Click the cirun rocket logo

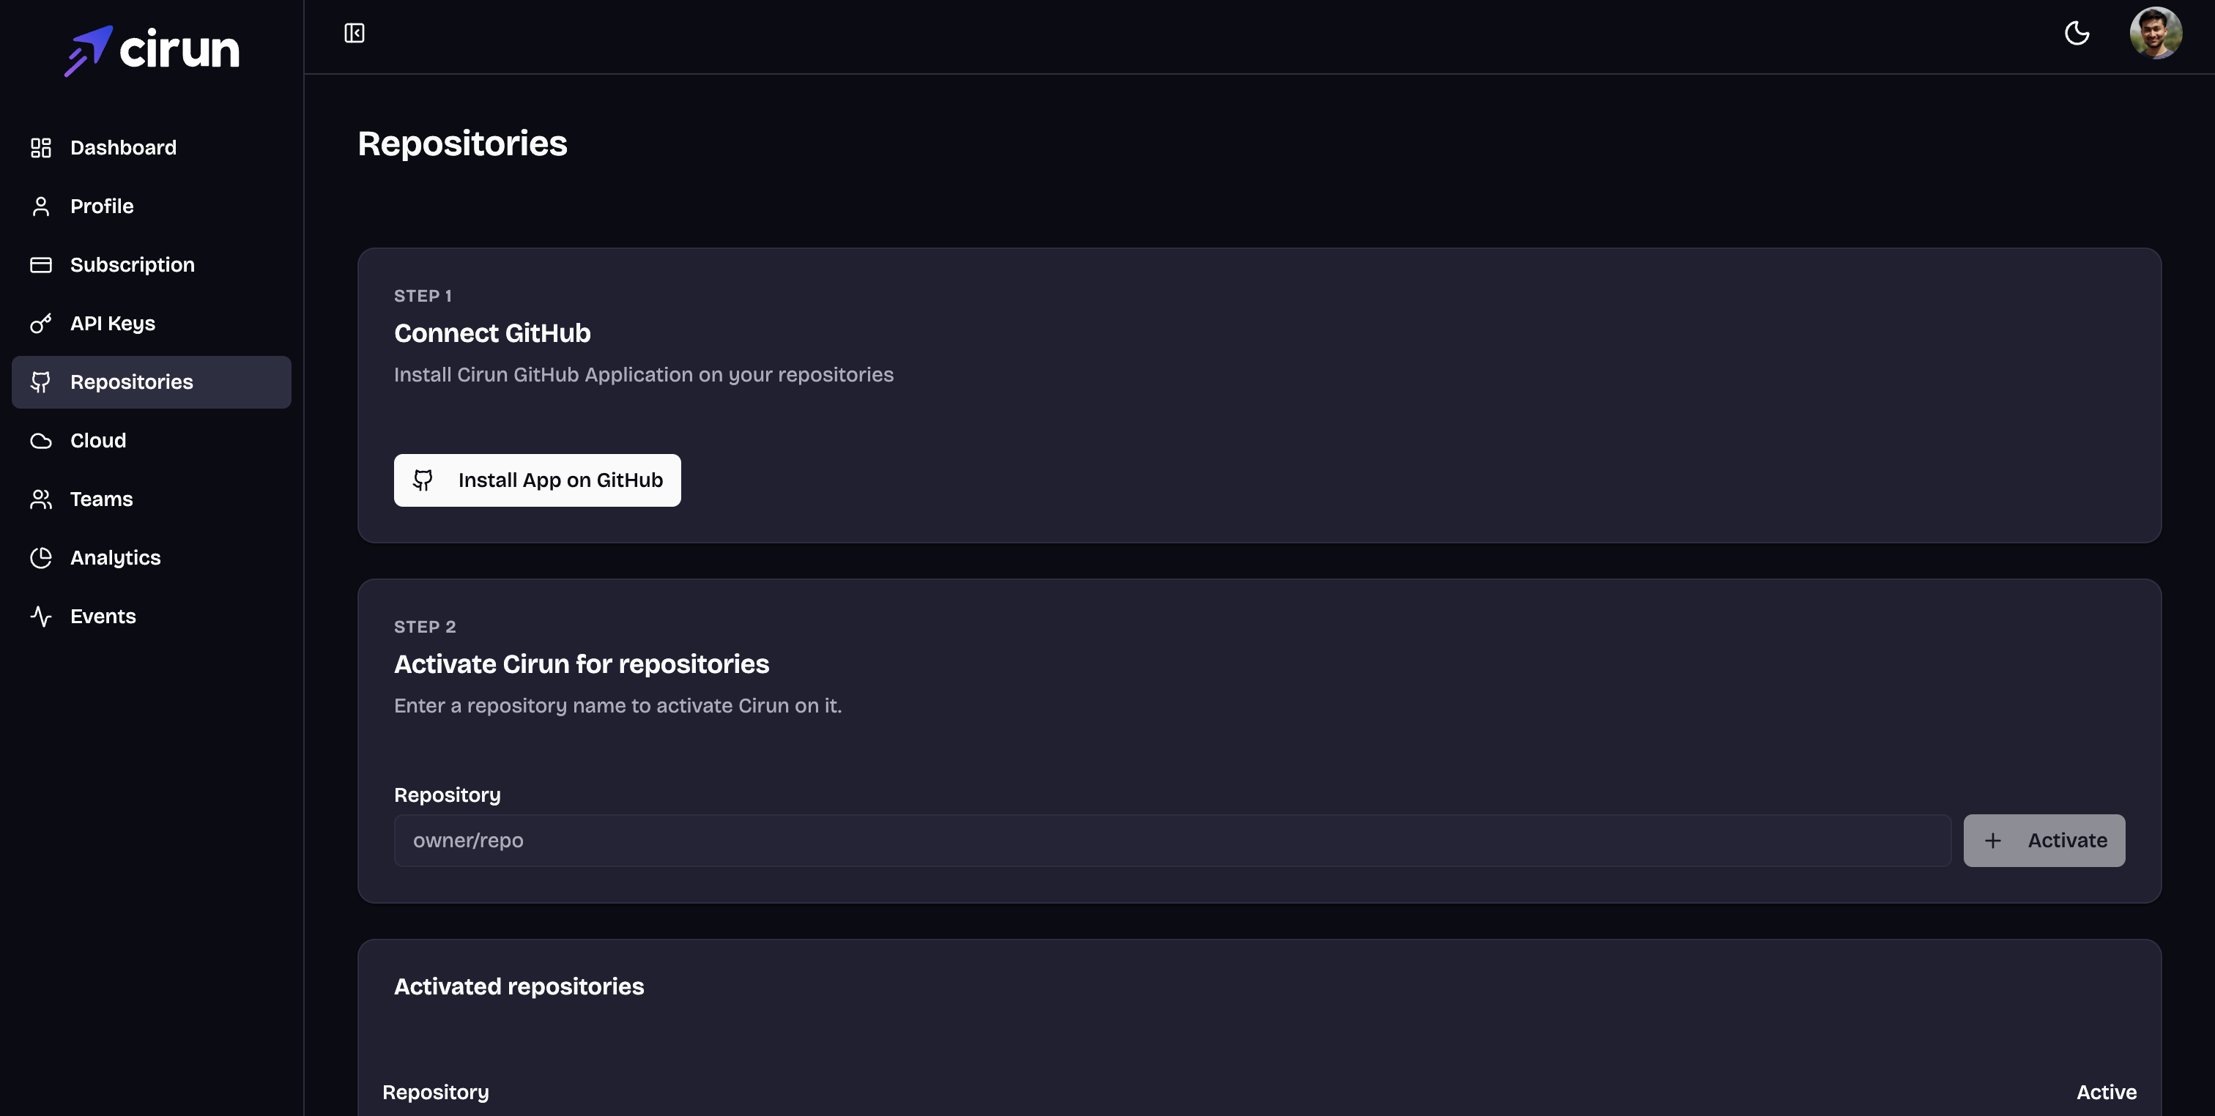click(89, 50)
